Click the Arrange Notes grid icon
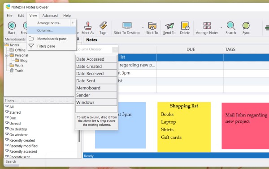Viewport: 269px width, 169px height. (x=207, y=26)
